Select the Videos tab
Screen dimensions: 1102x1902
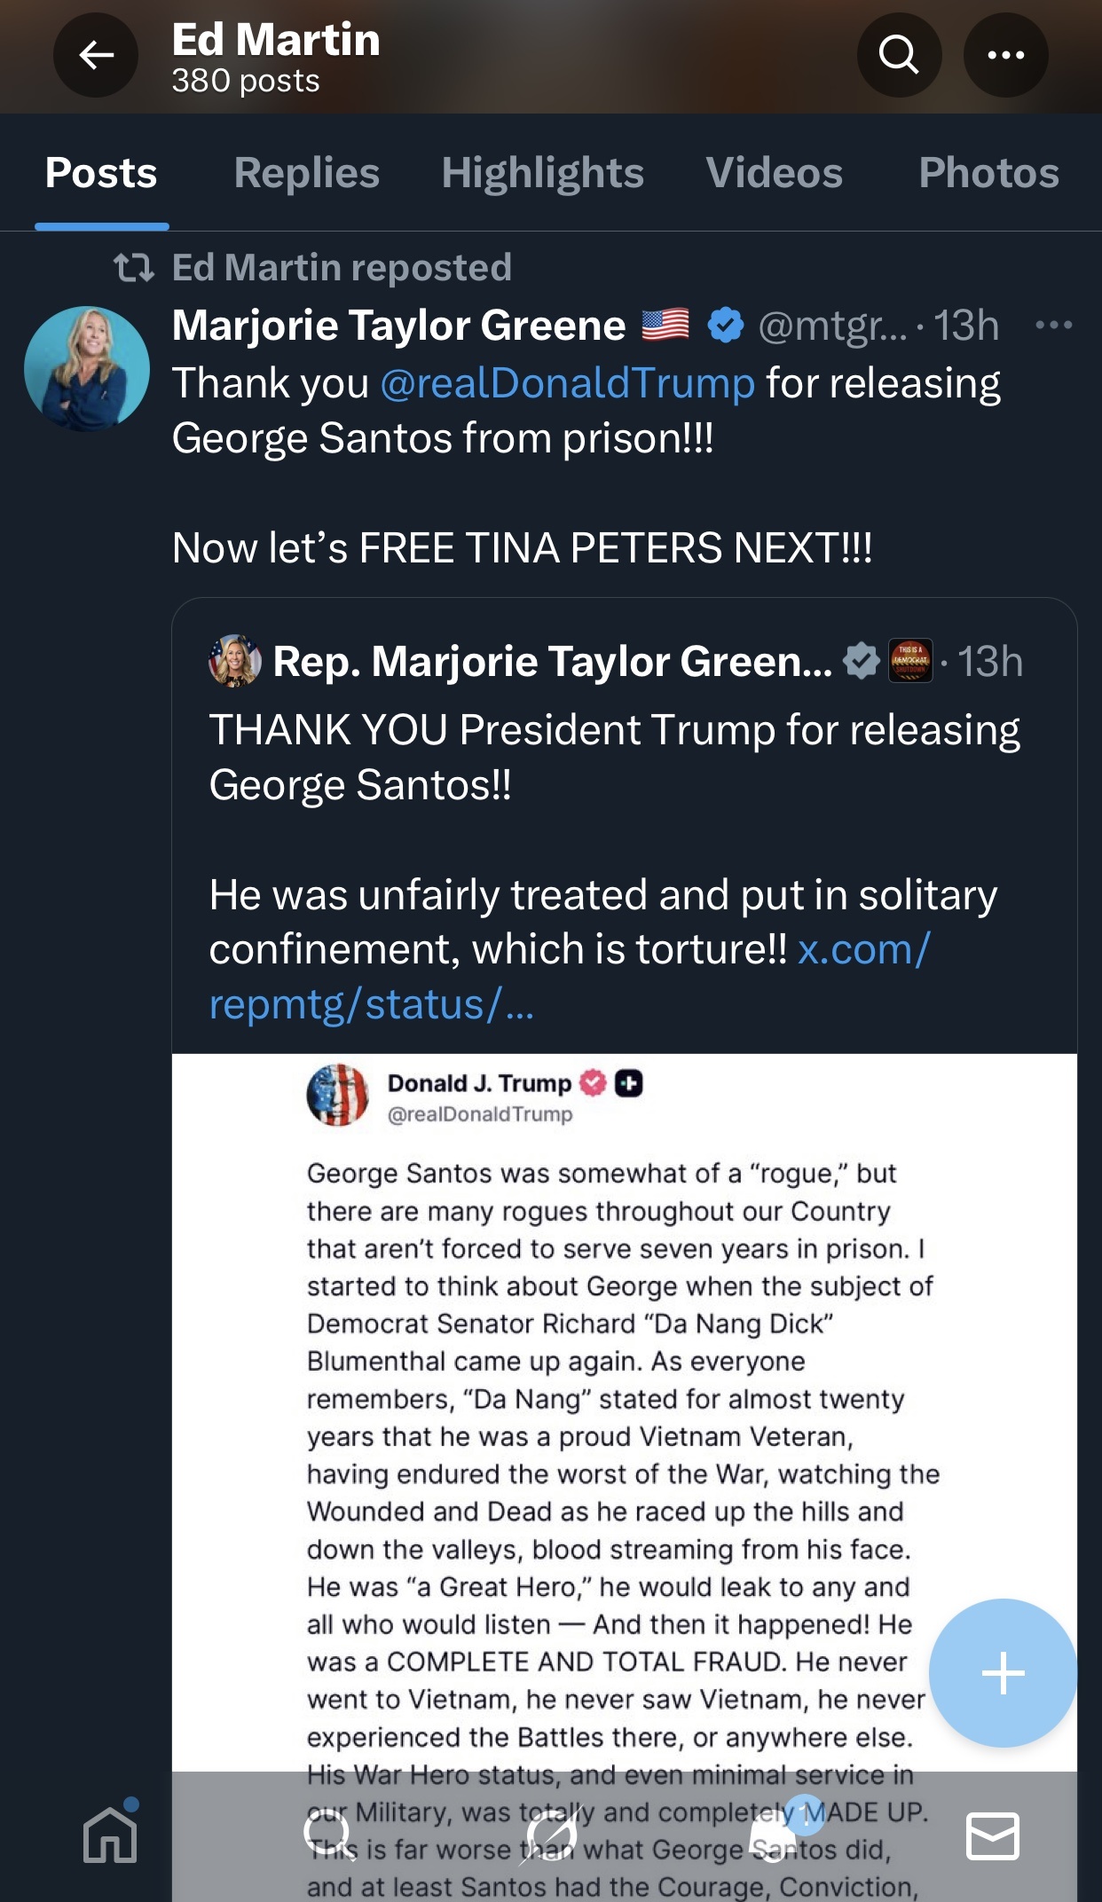click(x=774, y=173)
